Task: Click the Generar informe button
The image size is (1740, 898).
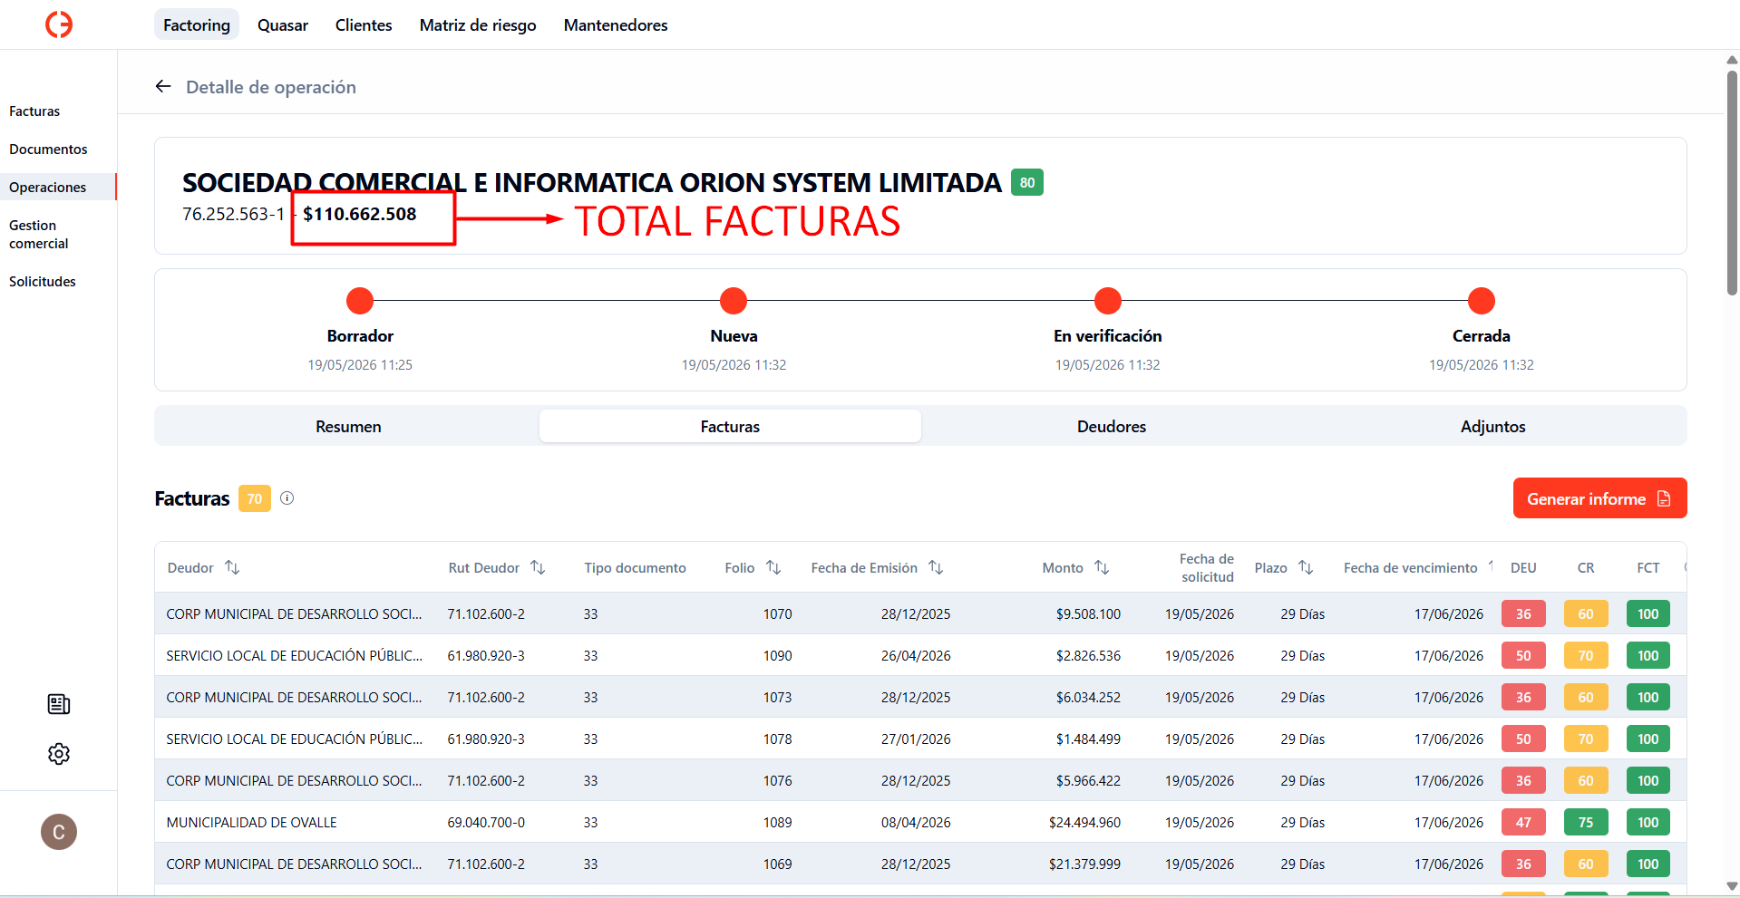Action: 1599,498
